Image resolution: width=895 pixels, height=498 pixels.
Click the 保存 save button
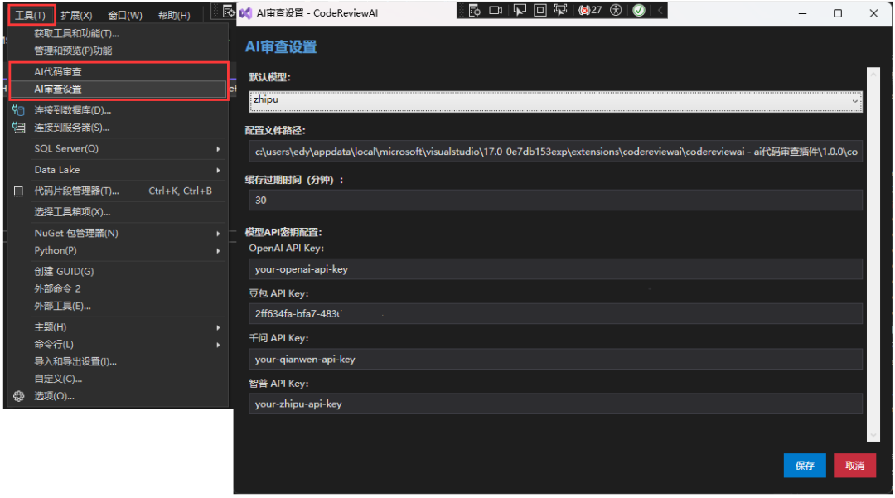point(805,465)
